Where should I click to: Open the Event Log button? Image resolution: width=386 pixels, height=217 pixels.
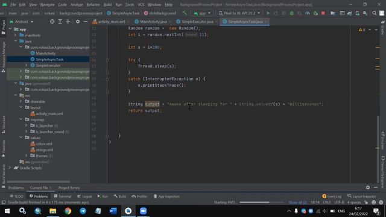click(x=332, y=196)
